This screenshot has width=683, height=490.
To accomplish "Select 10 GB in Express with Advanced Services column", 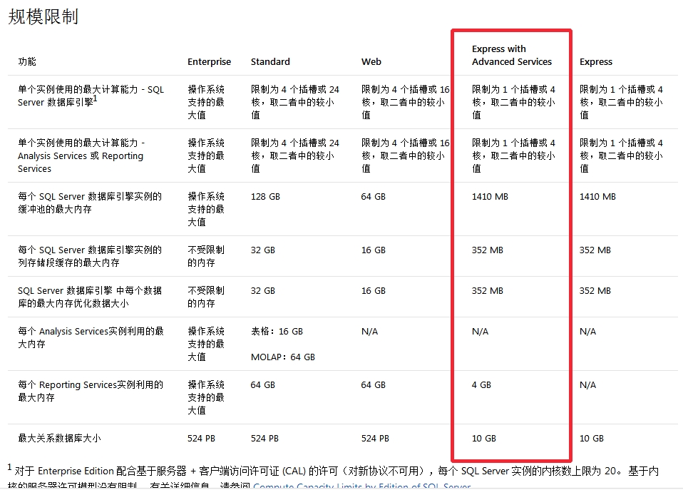I will pyautogui.click(x=484, y=439).
